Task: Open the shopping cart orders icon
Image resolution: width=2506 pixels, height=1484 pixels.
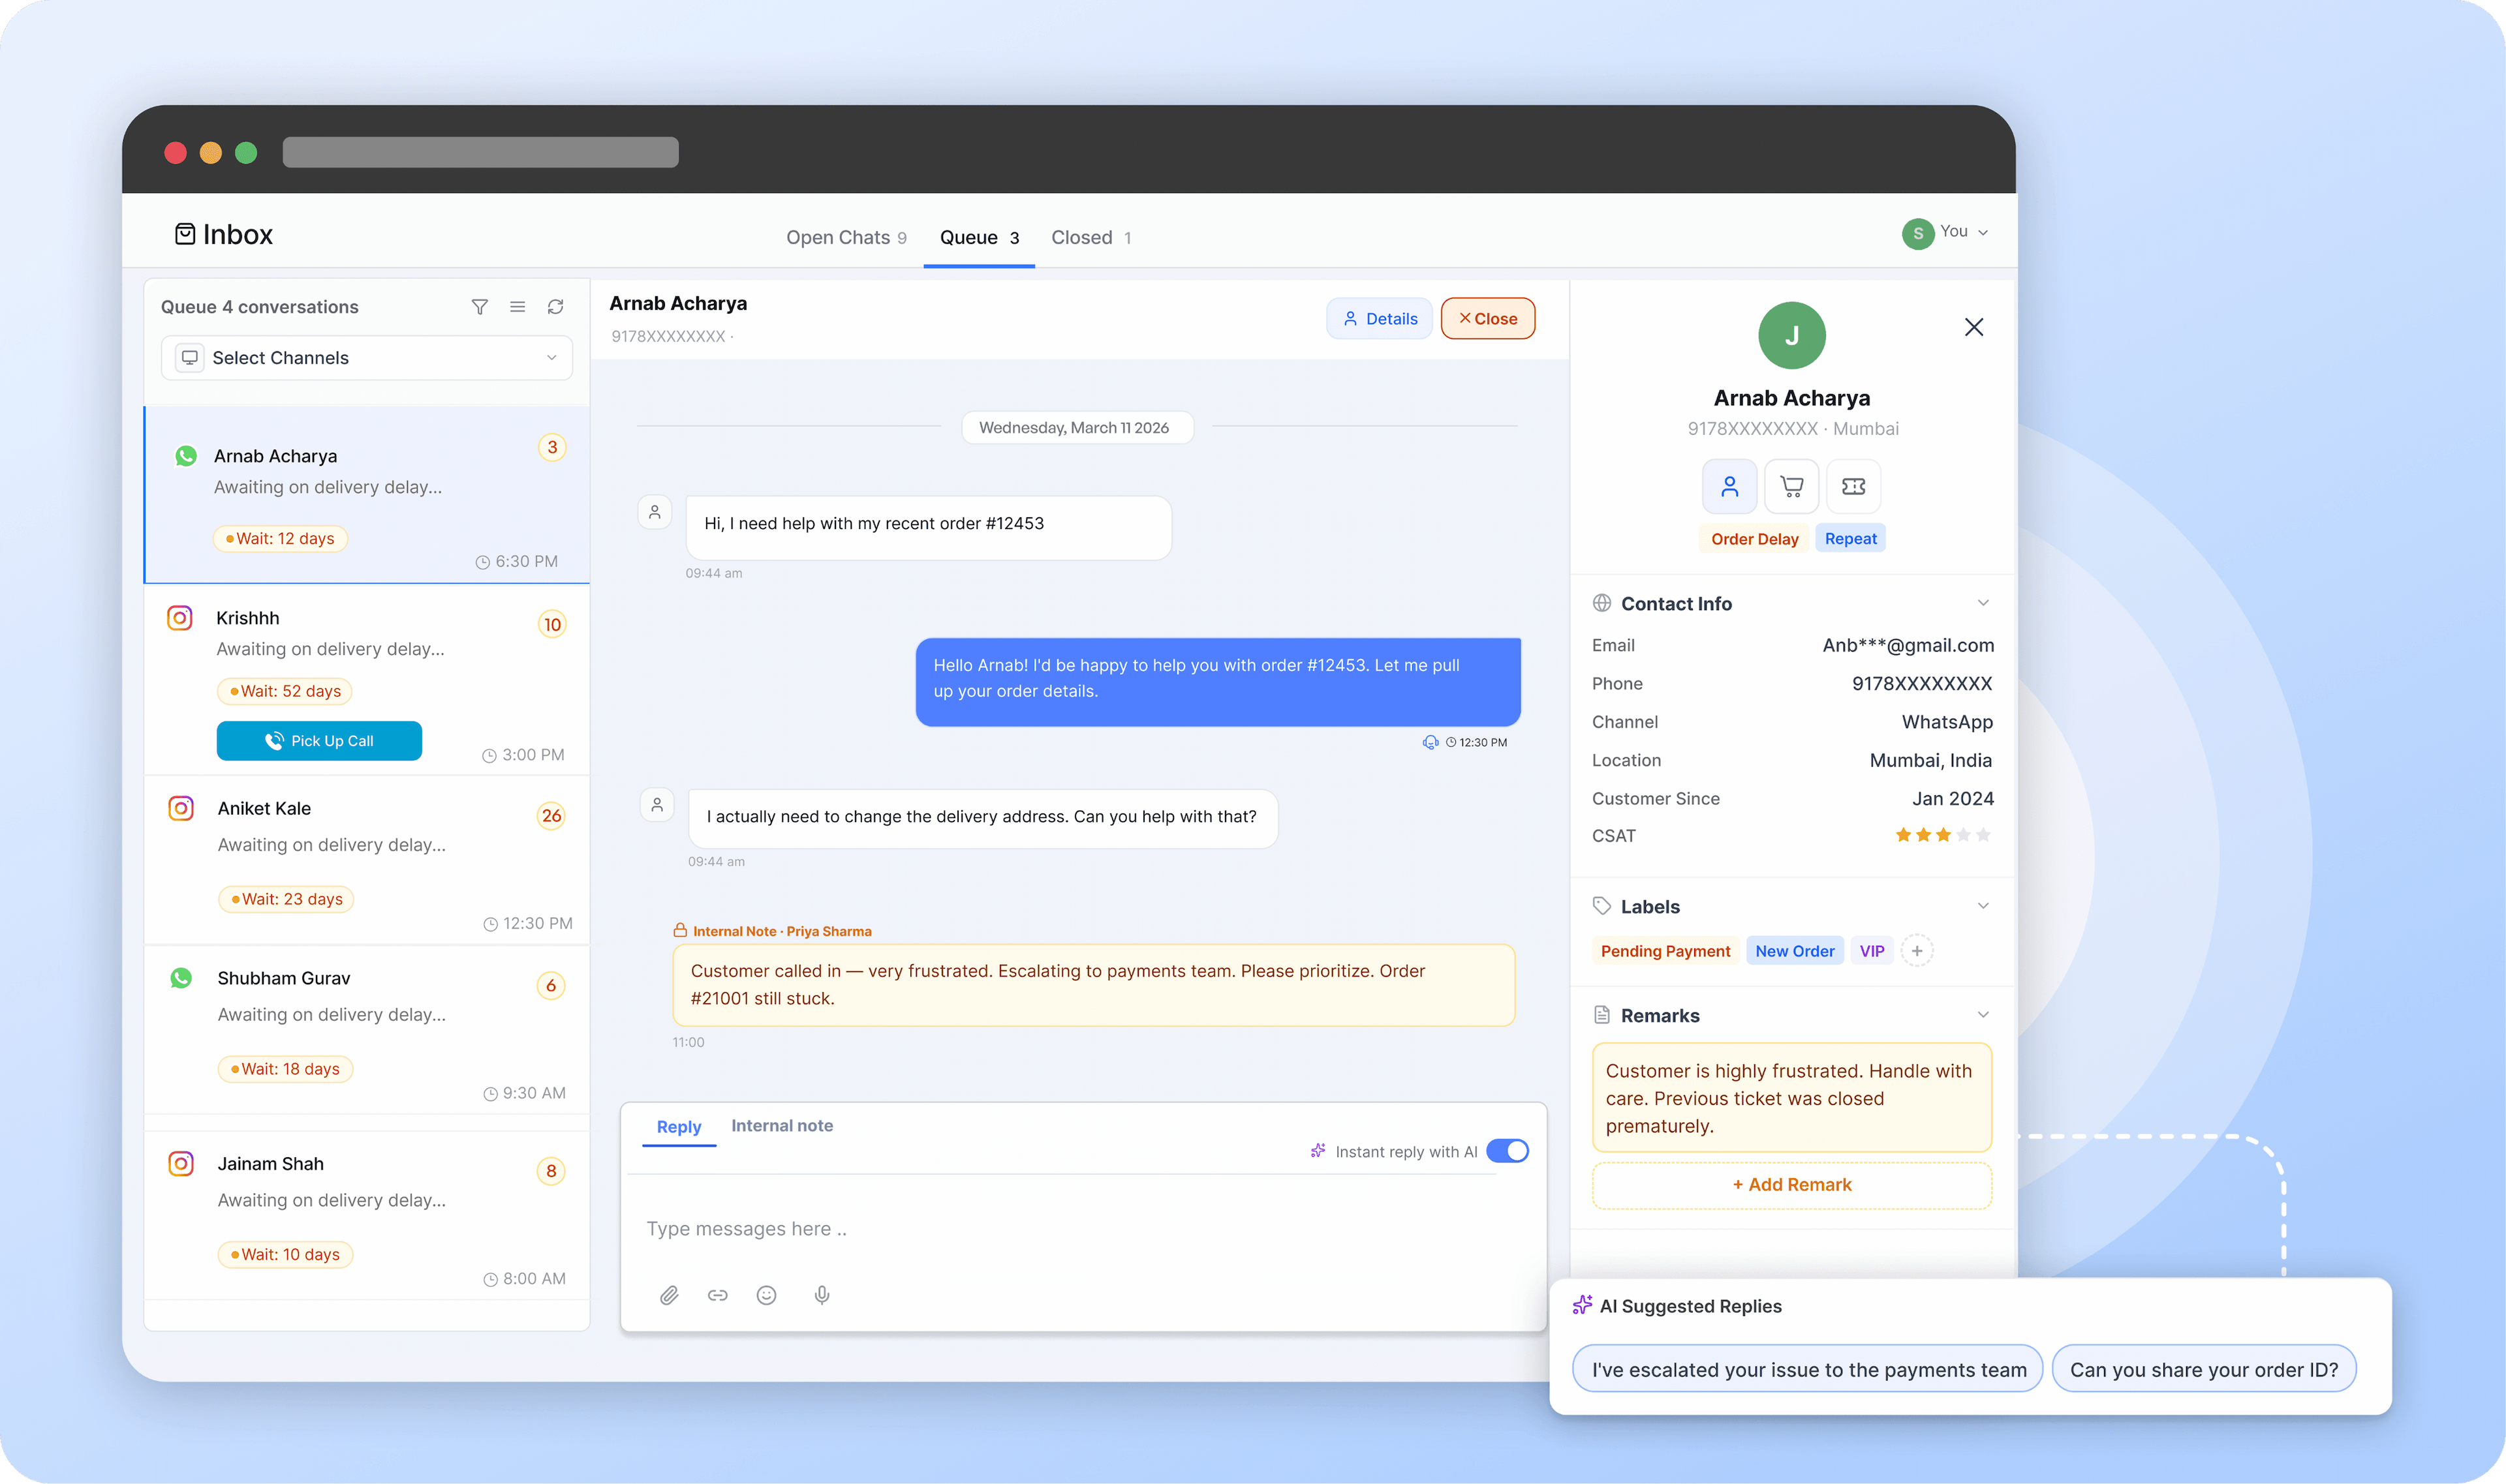Action: click(1791, 487)
